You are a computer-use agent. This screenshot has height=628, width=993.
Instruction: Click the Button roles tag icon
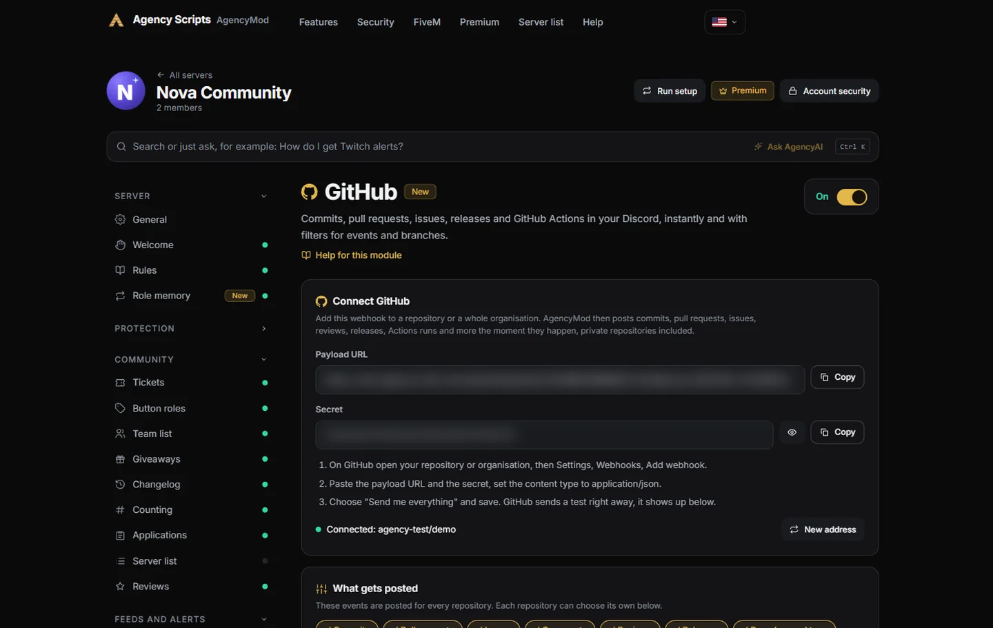120,408
